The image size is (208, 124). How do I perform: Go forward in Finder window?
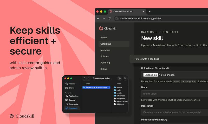pyautogui.click(x=89, y=78)
